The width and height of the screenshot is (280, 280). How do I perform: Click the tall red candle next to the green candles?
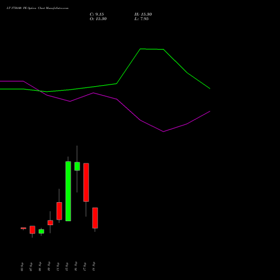(x=86, y=182)
